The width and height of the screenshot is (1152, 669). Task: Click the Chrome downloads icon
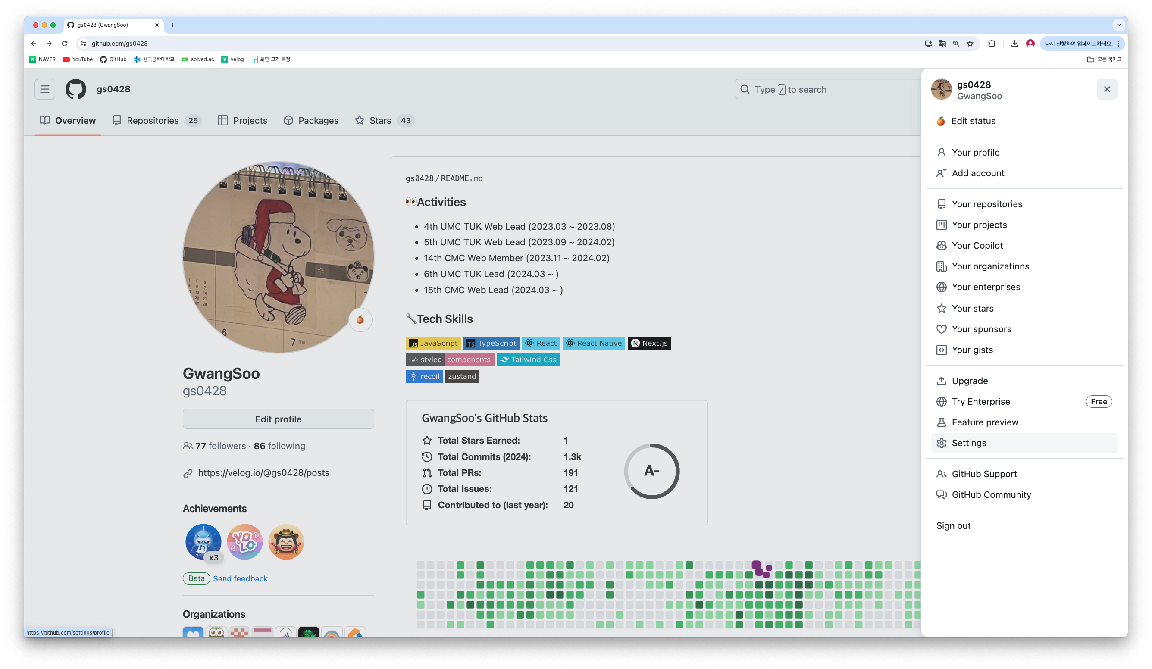1015,44
